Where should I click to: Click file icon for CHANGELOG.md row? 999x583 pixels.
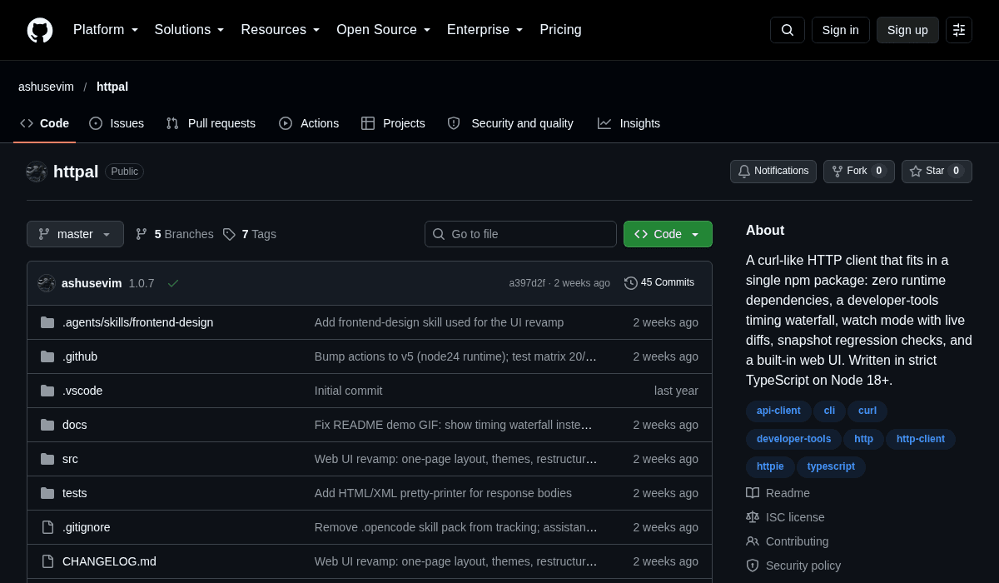[x=47, y=561]
